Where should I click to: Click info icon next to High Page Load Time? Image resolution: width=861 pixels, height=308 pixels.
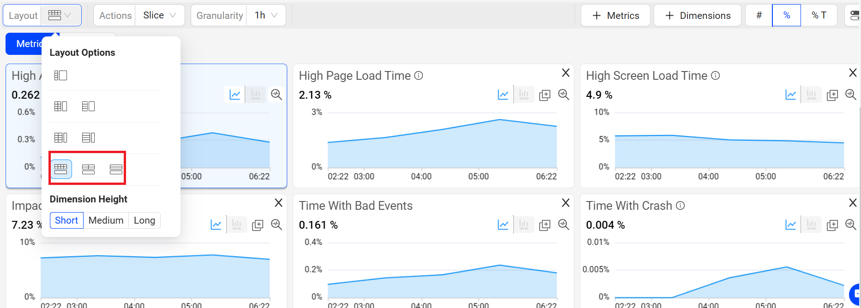[x=418, y=76]
